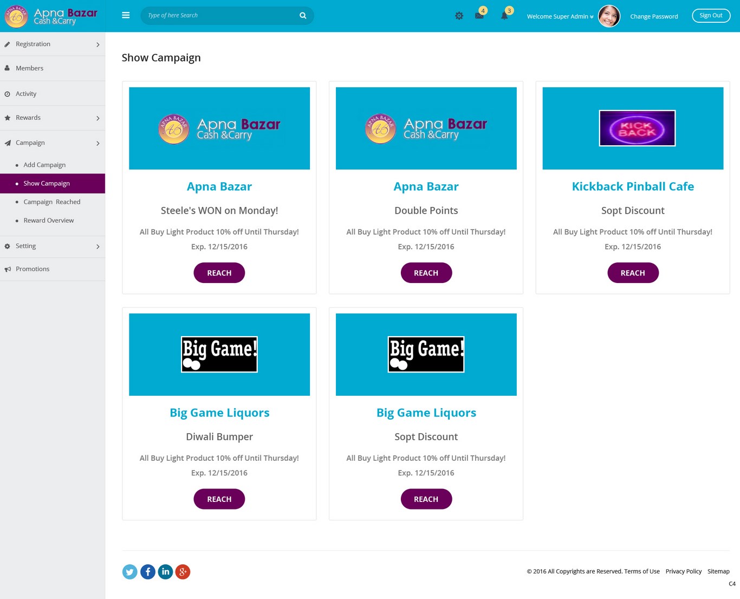Screen dimensions: 740x599
Task: Open the Diwali Bumper campaign banner image
Action: (x=219, y=355)
